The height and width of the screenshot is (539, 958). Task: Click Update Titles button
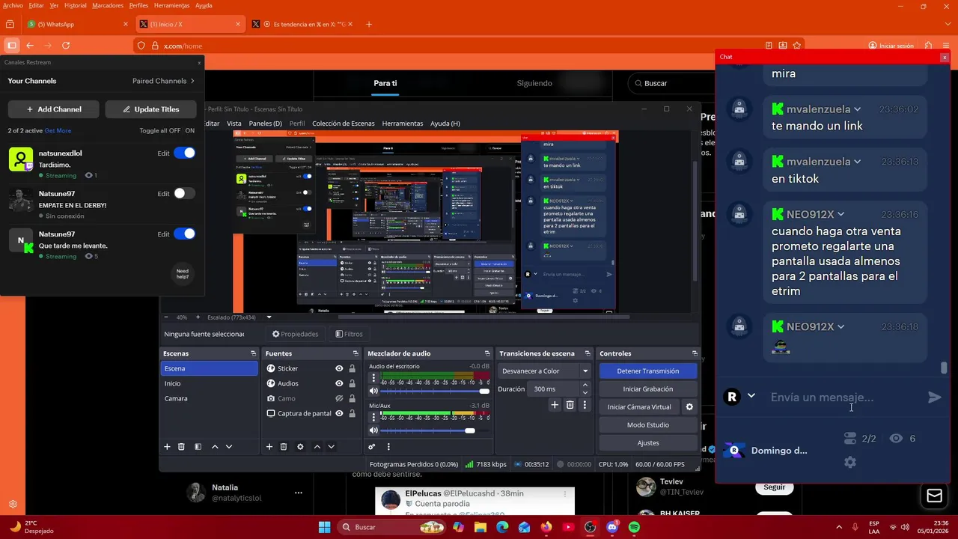coord(150,109)
